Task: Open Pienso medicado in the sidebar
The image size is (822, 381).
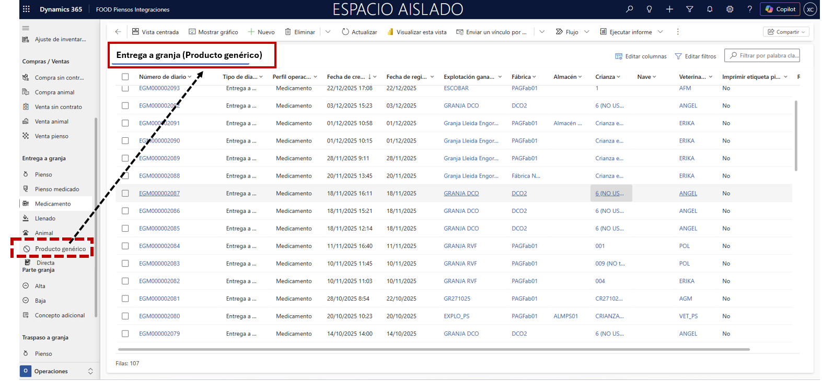Action: click(x=57, y=189)
